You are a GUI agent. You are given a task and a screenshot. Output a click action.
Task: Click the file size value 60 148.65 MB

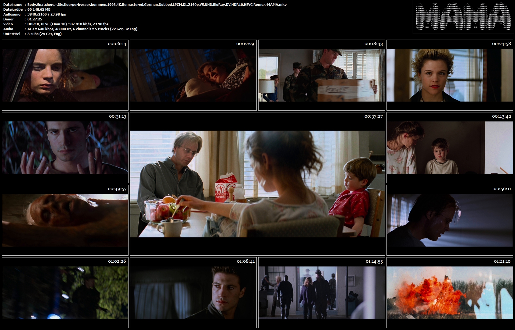tap(39, 9)
